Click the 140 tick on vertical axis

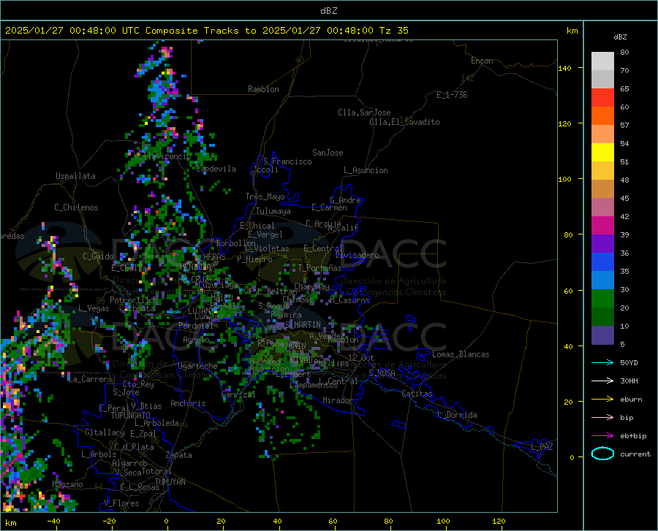click(564, 68)
